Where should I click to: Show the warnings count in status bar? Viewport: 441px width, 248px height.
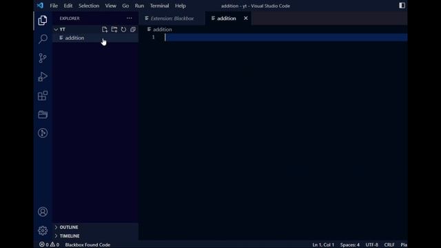(x=54, y=245)
